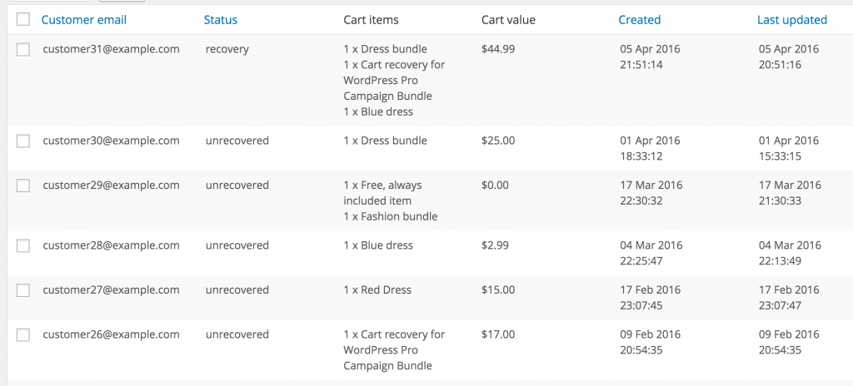
Task: Sort carts by Created date
Action: pyautogui.click(x=639, y=20)
